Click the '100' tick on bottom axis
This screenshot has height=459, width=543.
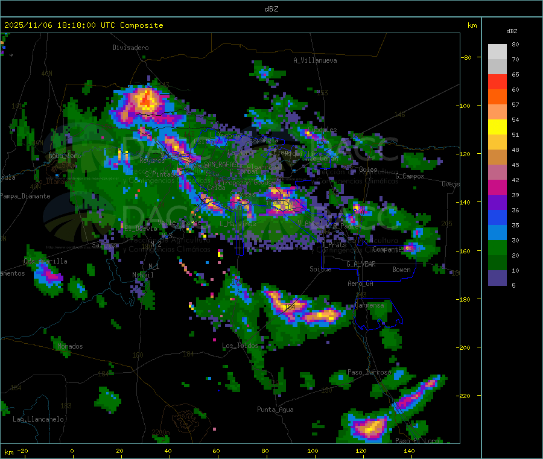tap(313, 451)
